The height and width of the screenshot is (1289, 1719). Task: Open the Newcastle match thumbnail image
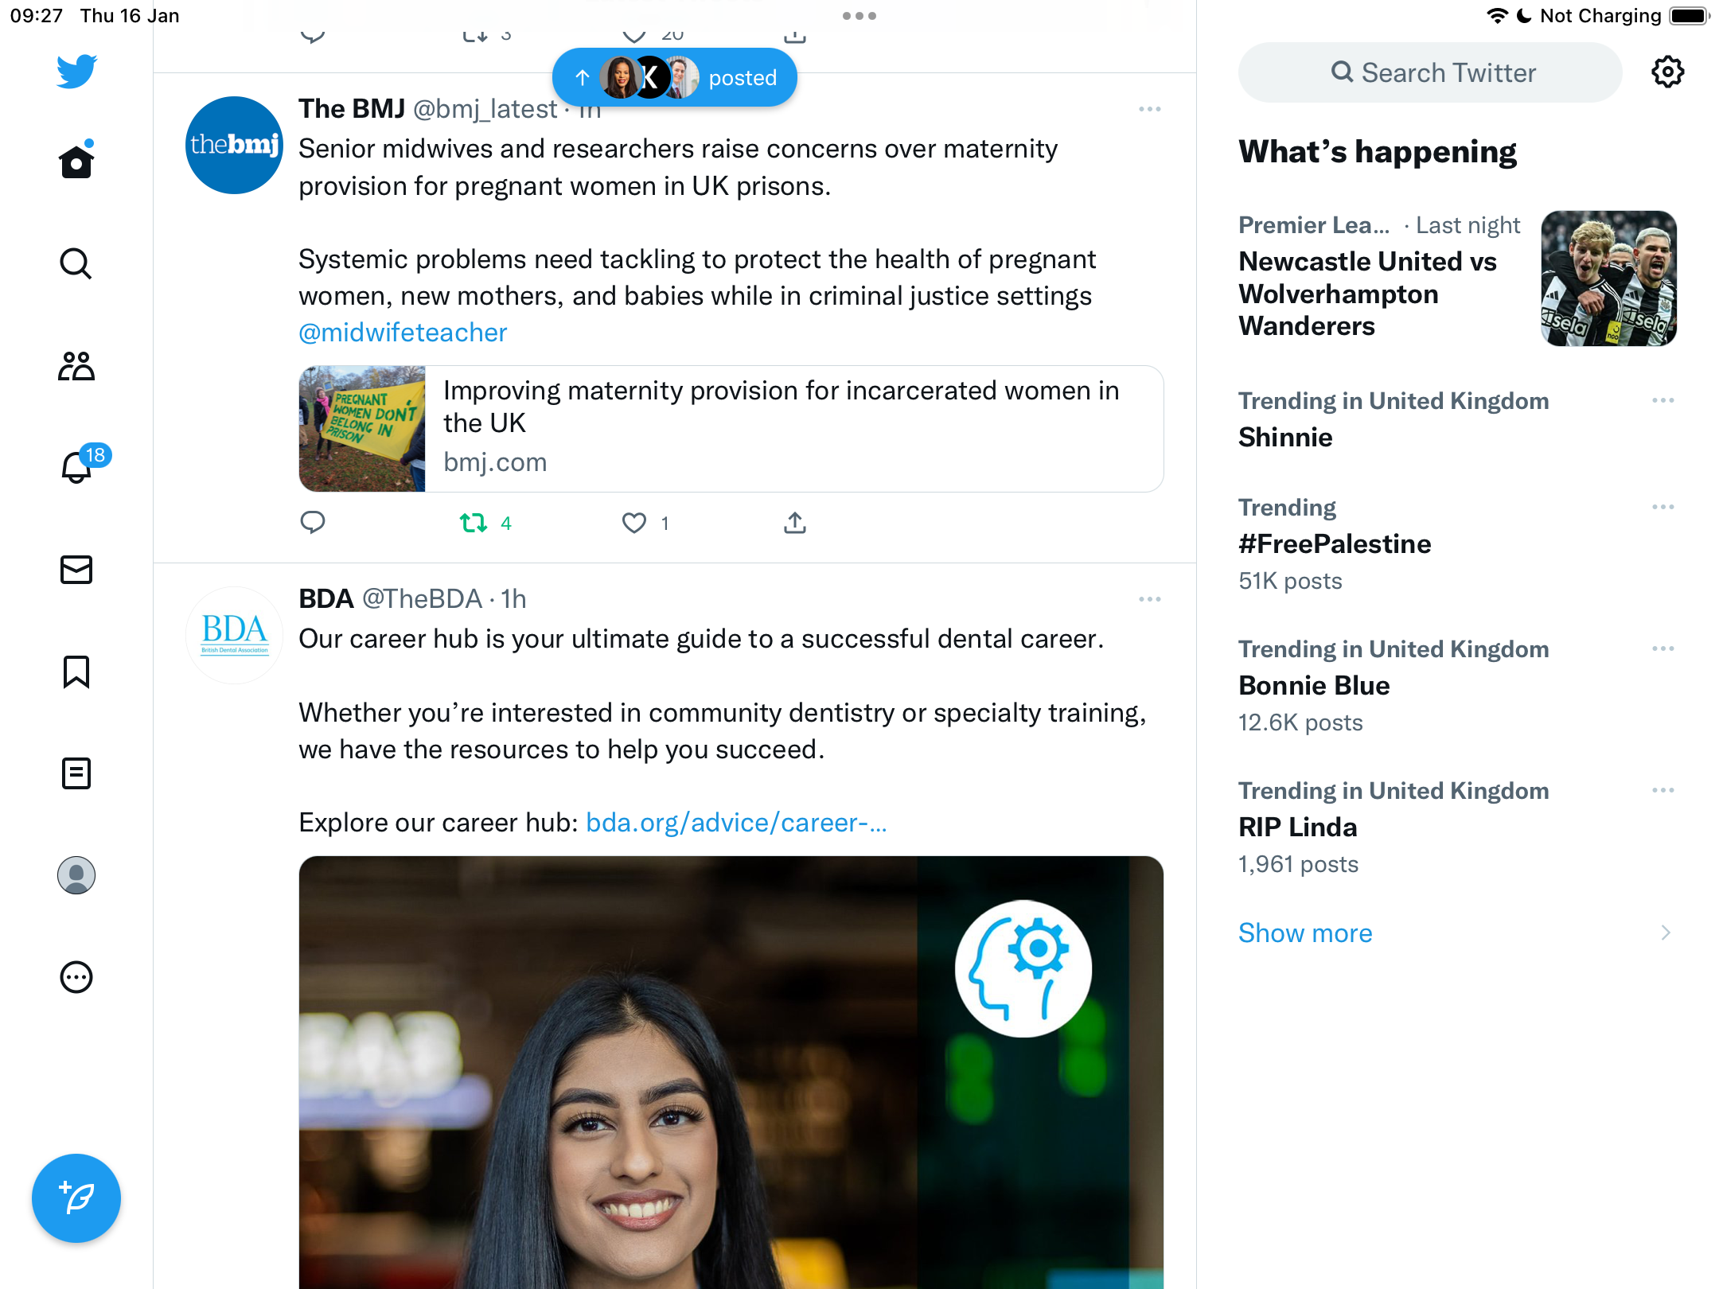click(1609, 278)
